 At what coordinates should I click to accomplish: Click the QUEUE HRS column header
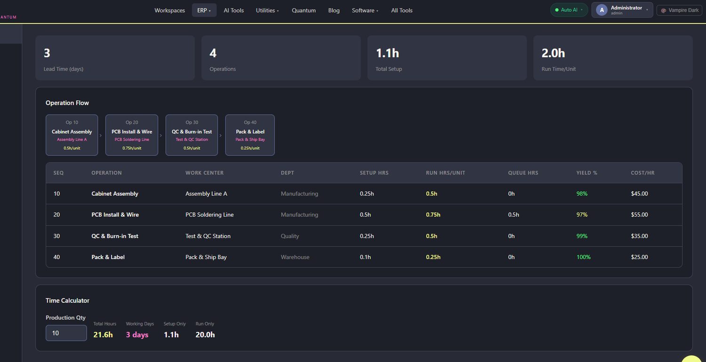coord(523,173)
